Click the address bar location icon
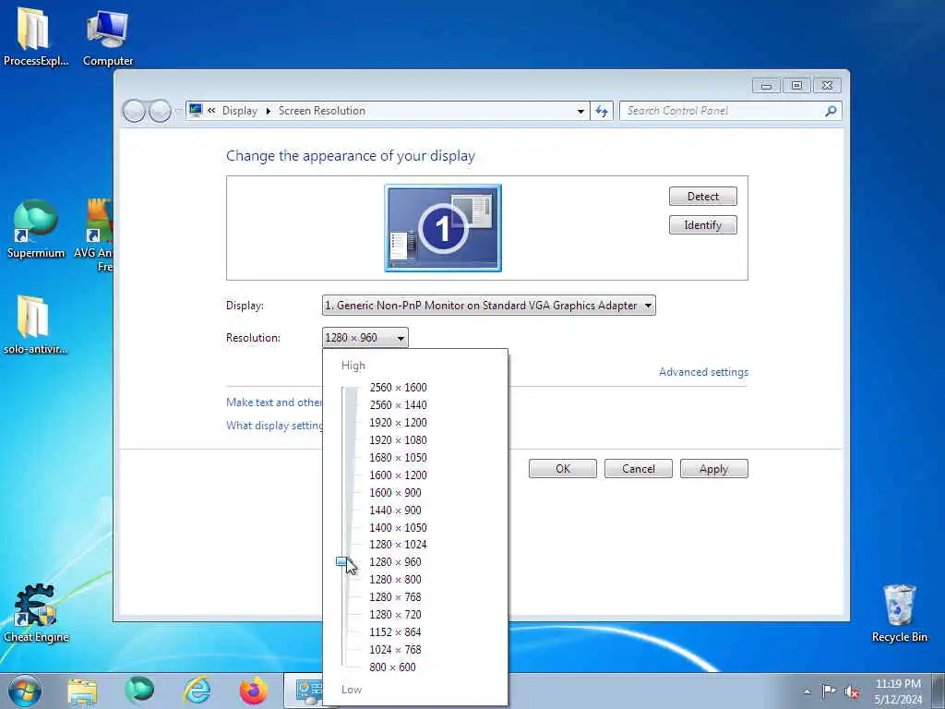The image size is (945, 709). 196,110
